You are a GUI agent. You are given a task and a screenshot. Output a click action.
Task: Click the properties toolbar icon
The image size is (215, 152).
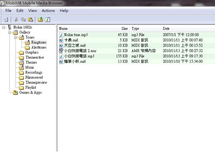(x=6, y=20)
